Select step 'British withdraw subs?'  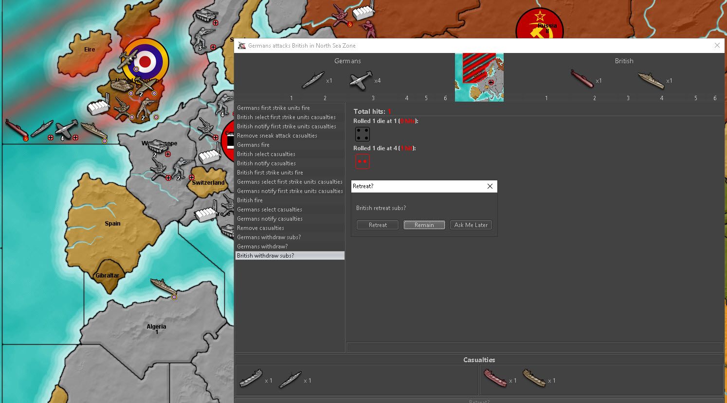click(290, 256)
